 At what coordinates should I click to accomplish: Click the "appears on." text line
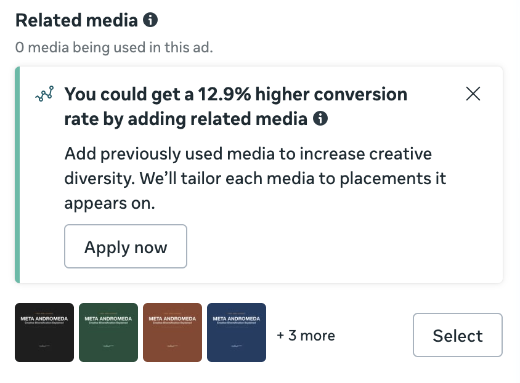(x=110, y=204)
